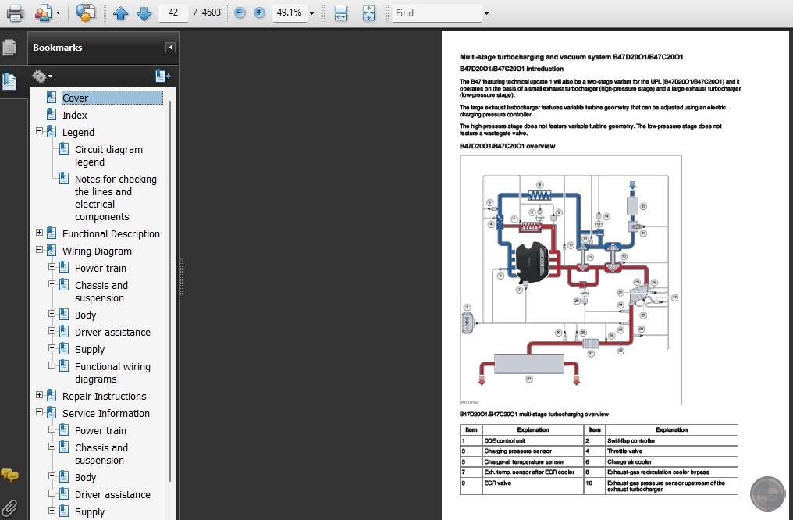793x520 pixels.
Task: Click the new bookmark icon
Action: [162, 76]
